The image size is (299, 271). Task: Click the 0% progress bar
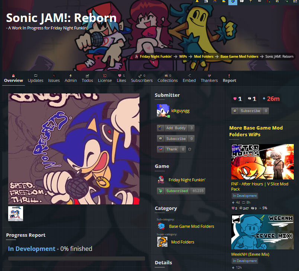77,259
